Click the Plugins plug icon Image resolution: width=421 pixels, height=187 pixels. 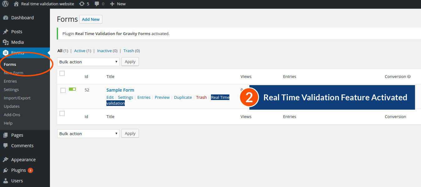coord(6,170)
